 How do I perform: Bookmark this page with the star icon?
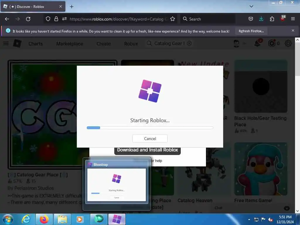(173, 19)
